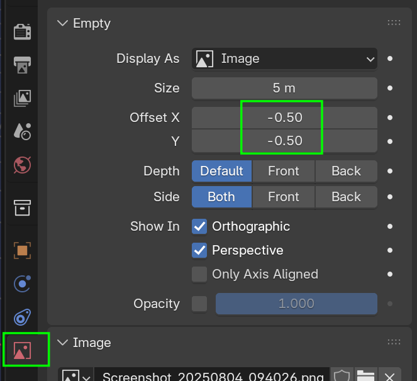Switch to View Layer properties tab

23,97
